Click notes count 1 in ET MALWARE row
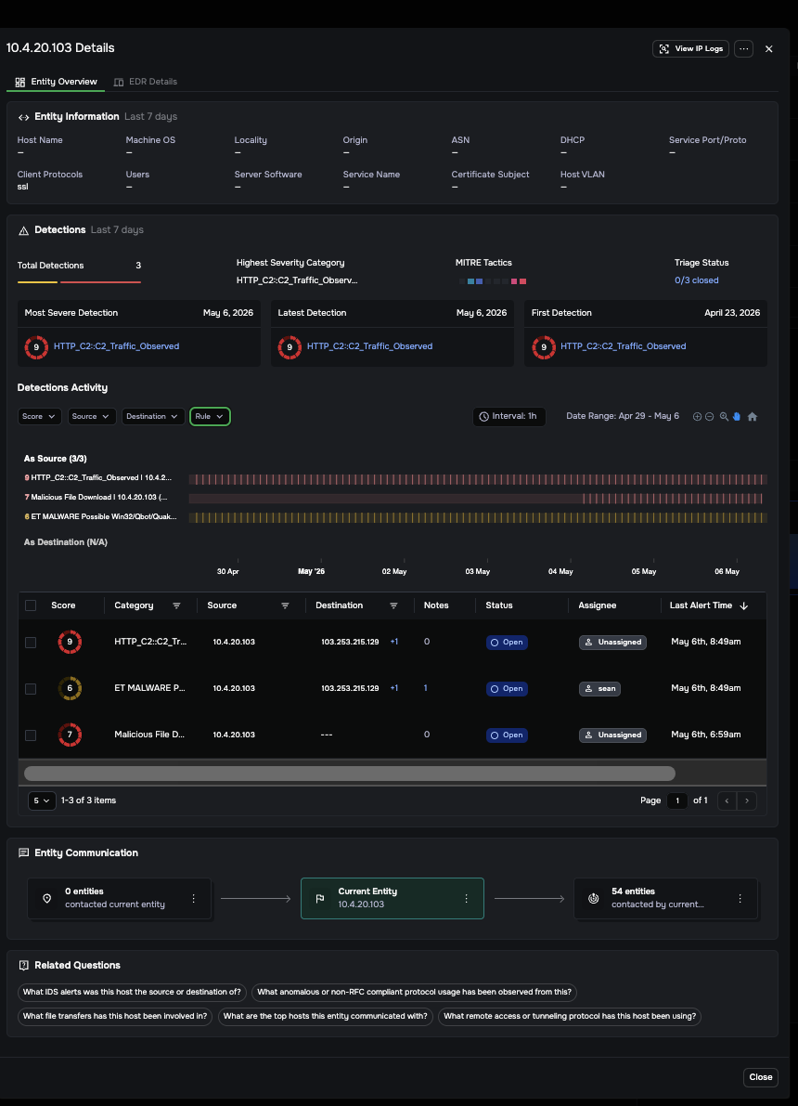Screen dimensions: 798x1106 (425, 688)
